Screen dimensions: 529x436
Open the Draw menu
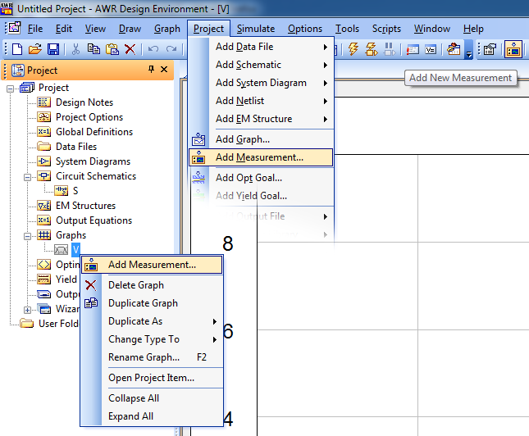coord(130,29)
